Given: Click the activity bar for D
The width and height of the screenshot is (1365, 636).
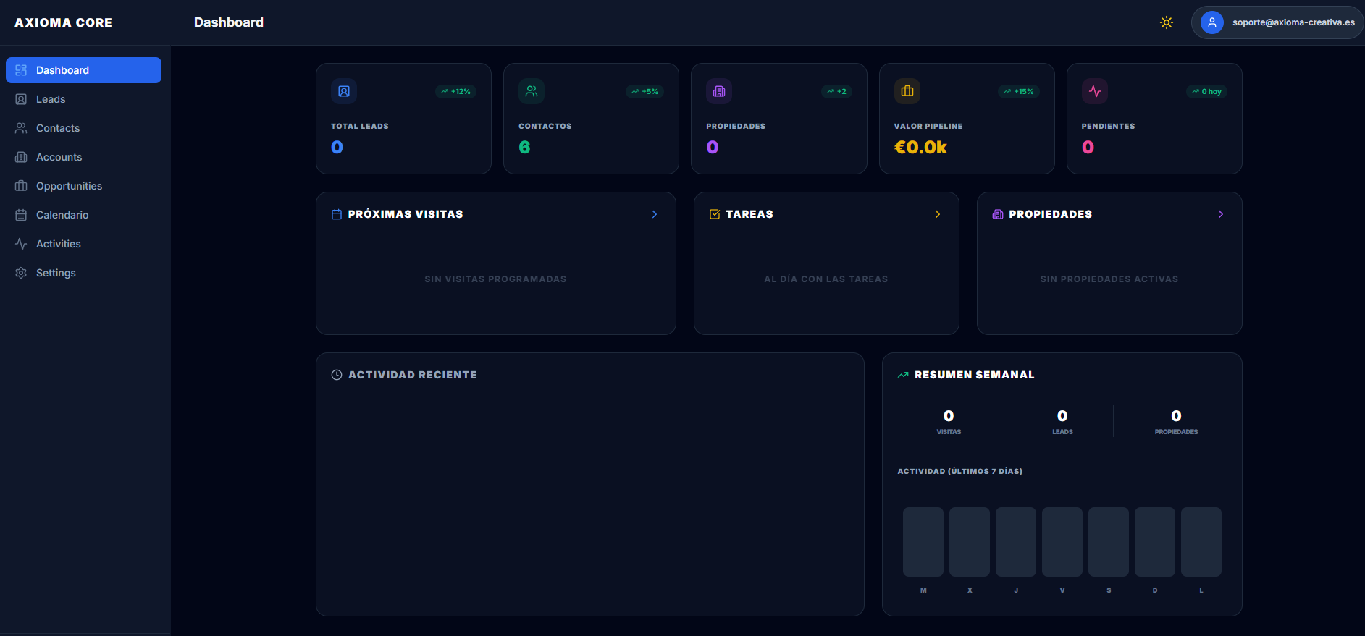Looking at the screenshot, I should (1155, 542).
